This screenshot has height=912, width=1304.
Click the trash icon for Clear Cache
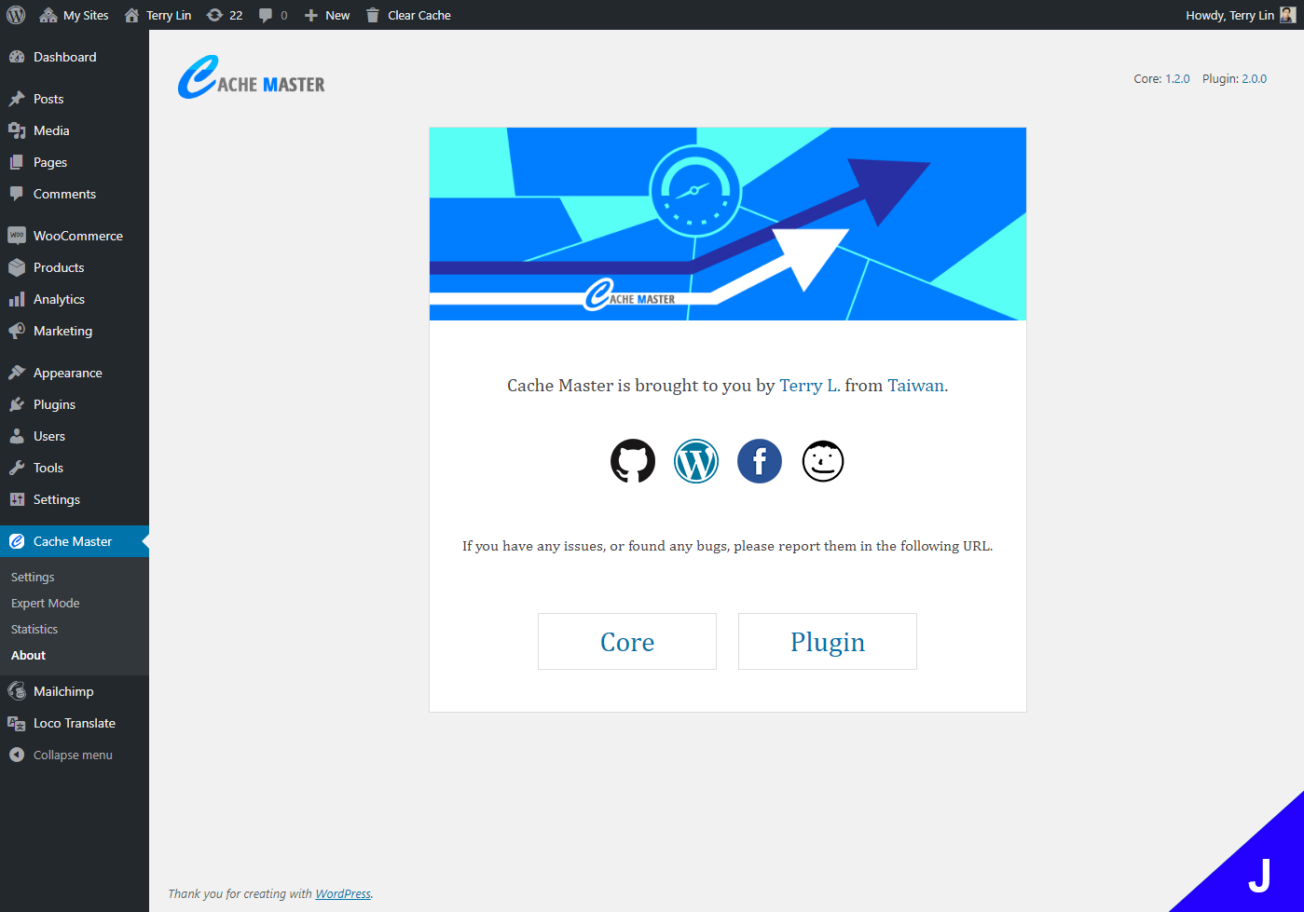pos(373,15)
